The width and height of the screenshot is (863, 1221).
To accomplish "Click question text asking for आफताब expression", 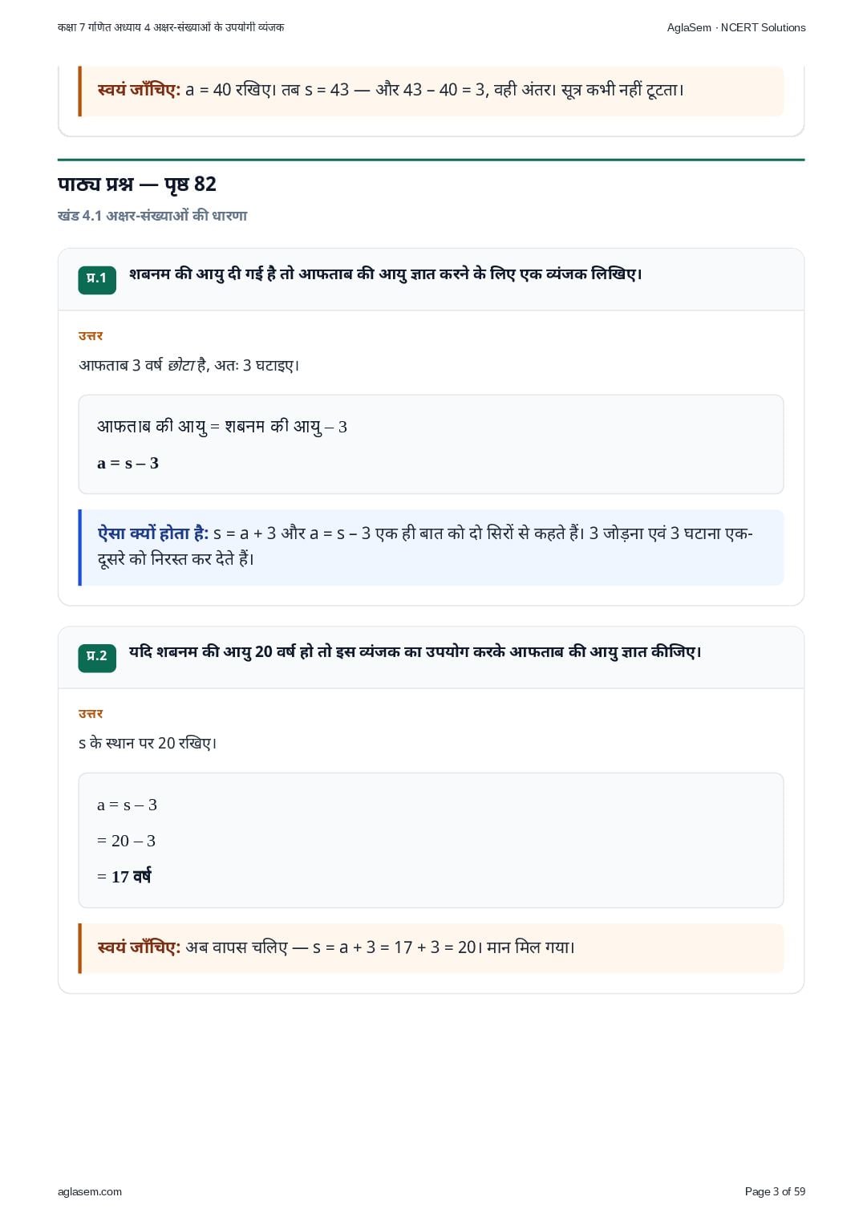I will pos(386,274).
